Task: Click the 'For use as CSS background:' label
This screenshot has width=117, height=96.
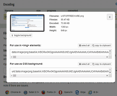Action: 27,64
